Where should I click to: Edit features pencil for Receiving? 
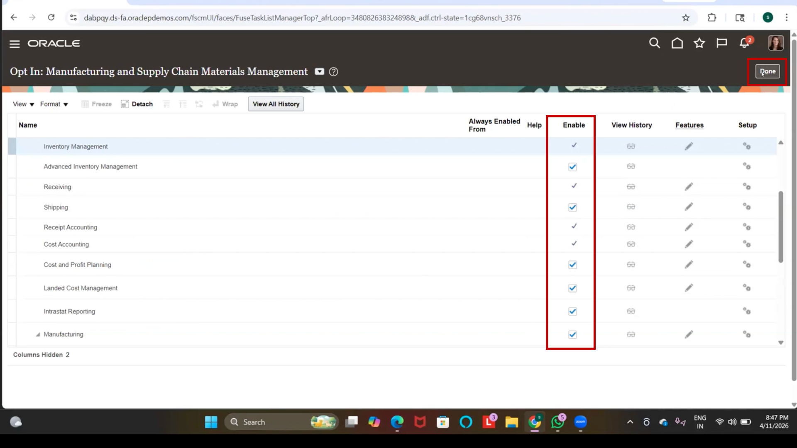[x=689, y=187]
